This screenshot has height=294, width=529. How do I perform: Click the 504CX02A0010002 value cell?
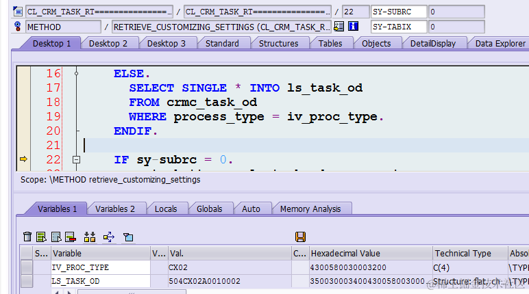tap(230, 281)
